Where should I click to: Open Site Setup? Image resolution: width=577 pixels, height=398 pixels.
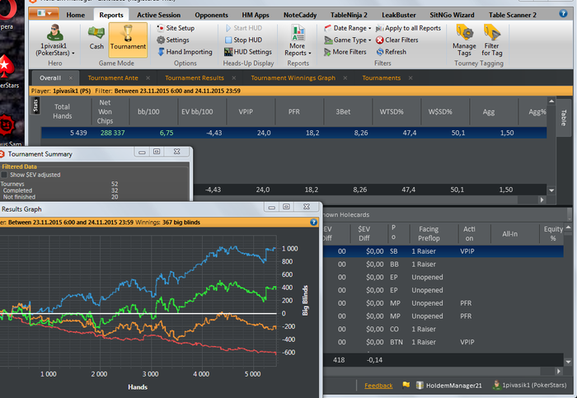(x=176, y=28)
